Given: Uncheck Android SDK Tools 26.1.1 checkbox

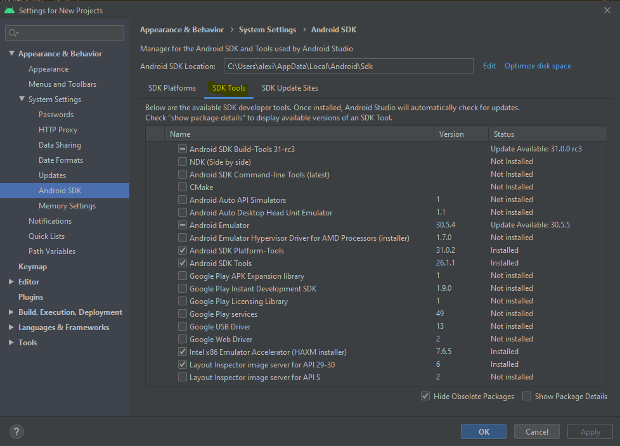Looking at the screenshot, I should click(183, 263).
